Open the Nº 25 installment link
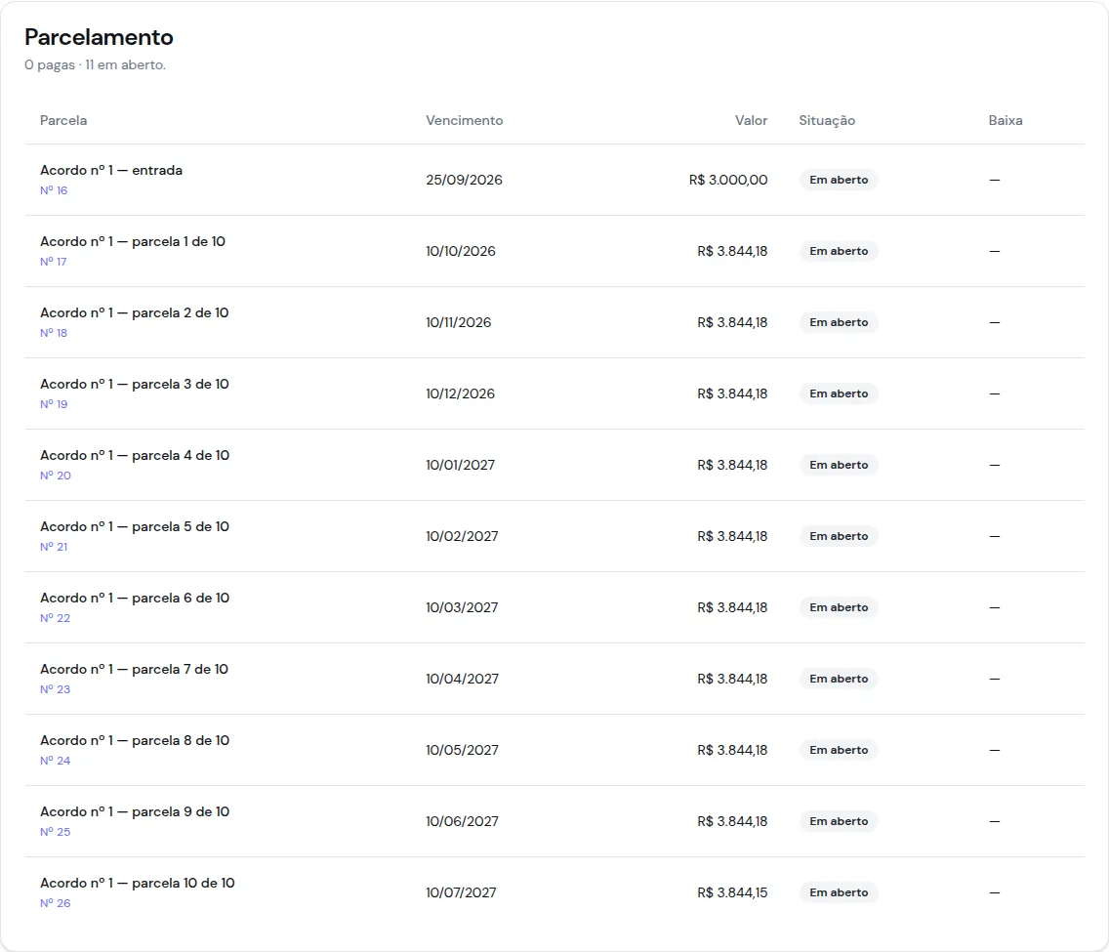Screen dimensions: 1109x952 click(56, 832)
